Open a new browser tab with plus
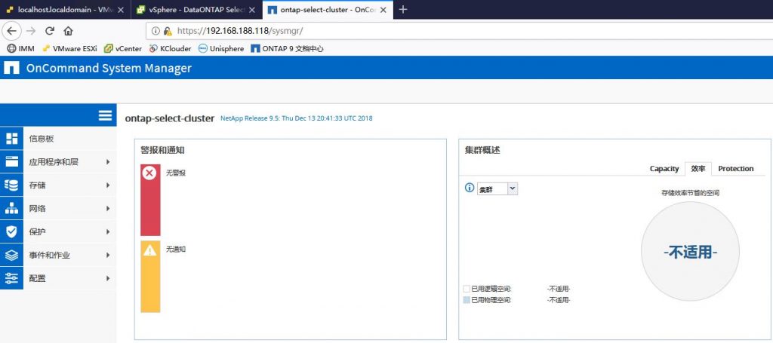 tap(403, 9)
